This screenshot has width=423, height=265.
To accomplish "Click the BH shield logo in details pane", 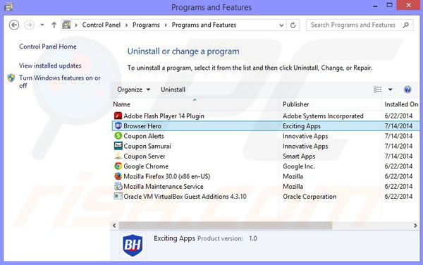I will tap(133, 245).
